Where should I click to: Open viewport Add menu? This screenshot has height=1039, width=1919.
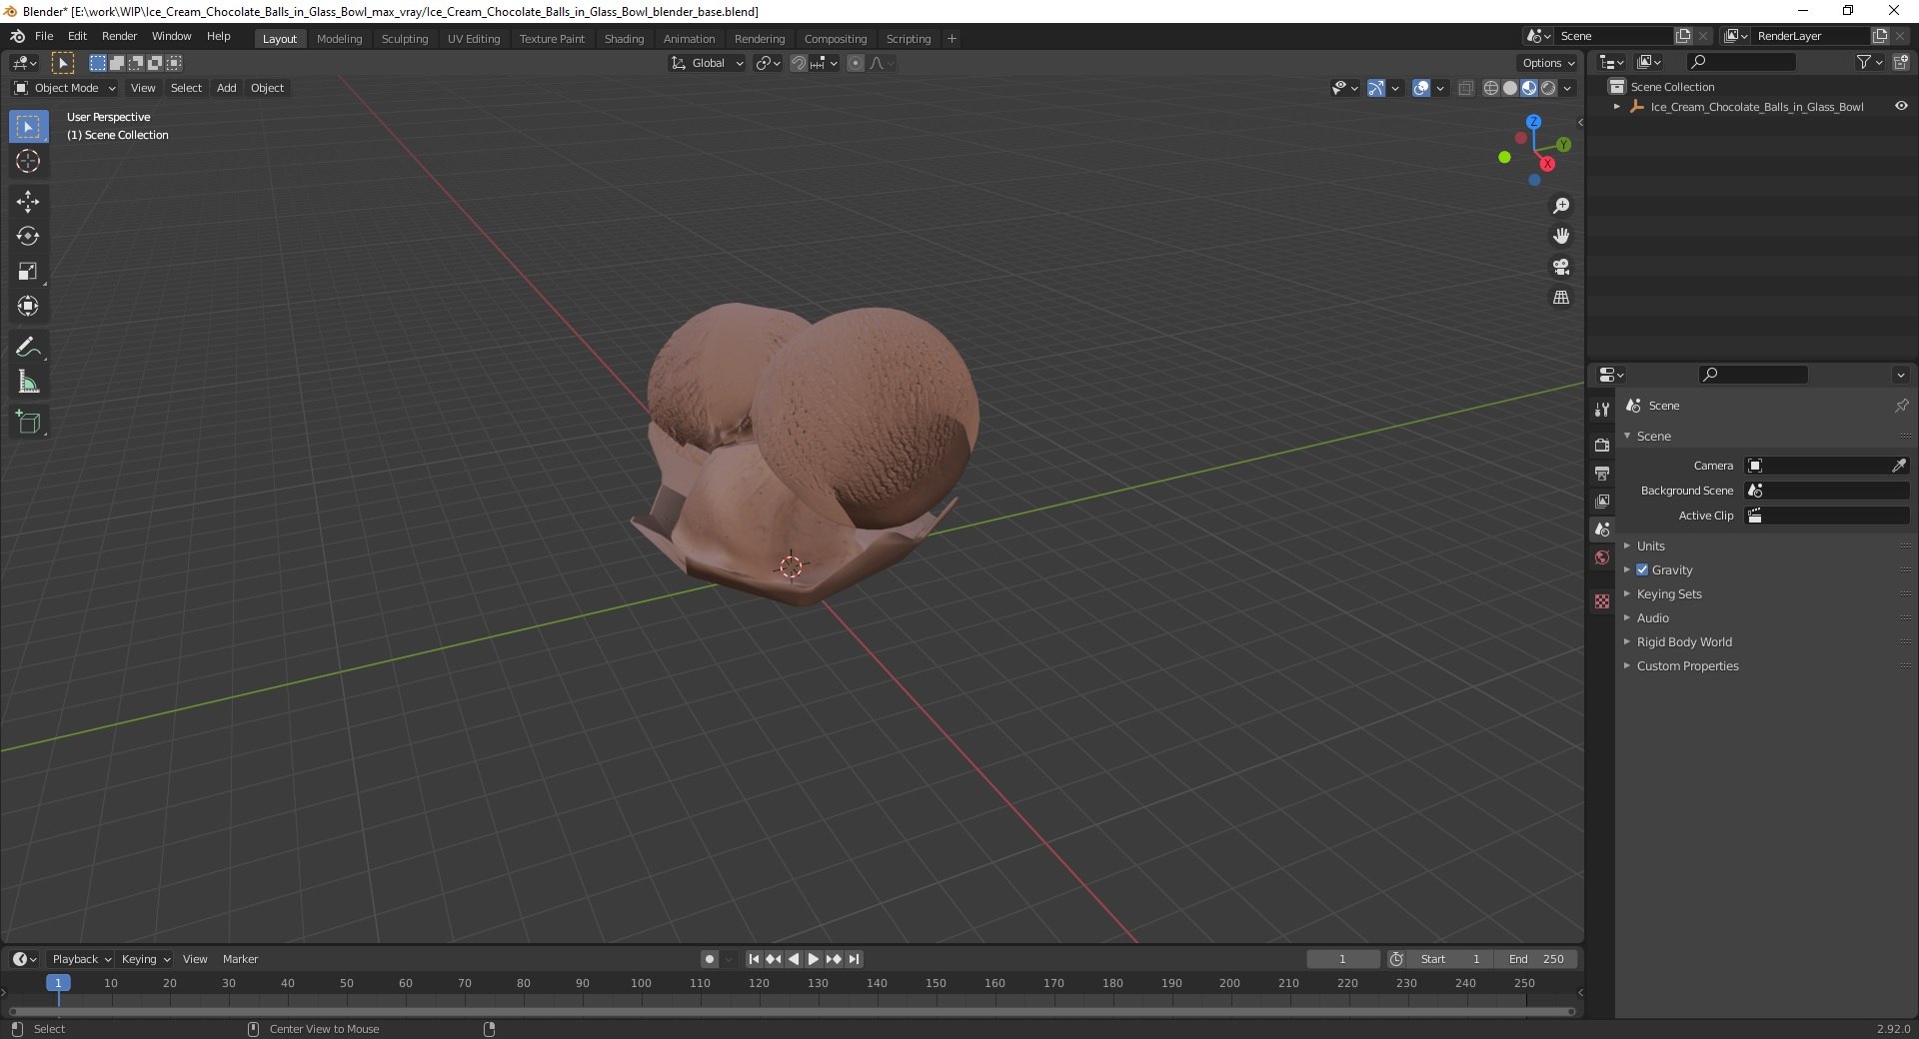(x=227, y=88)
